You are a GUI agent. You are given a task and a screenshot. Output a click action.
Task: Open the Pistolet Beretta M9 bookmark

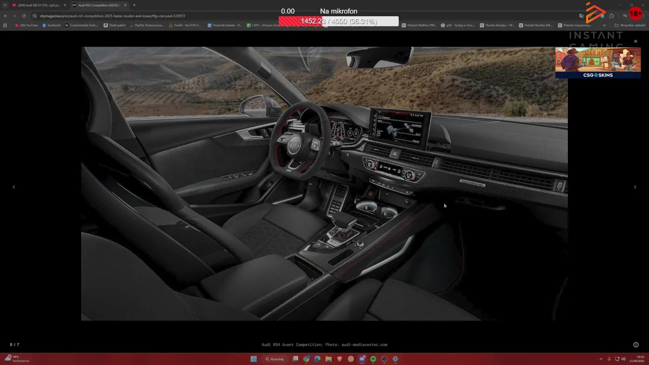[x=535, y=25]
